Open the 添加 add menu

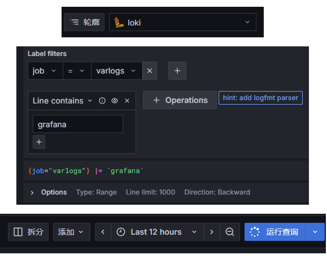(72, 232)
